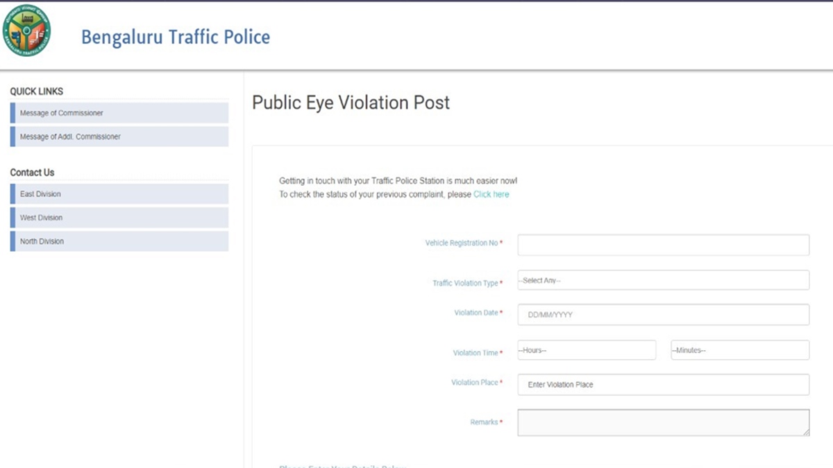The width and height of the screenshot is (833, 468).
Task: Open the Hours dropdown for Violation Time
Action: pos(587,349)
